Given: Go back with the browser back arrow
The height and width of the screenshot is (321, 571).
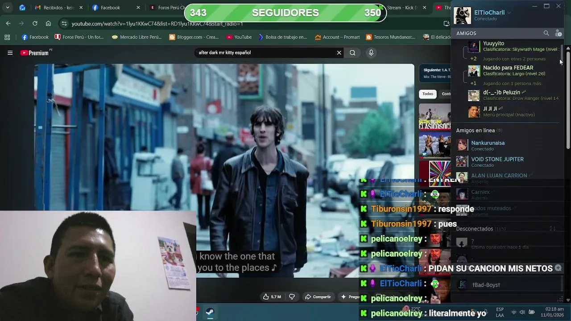Looking at the screenshot, I should [x=8, y=23].
